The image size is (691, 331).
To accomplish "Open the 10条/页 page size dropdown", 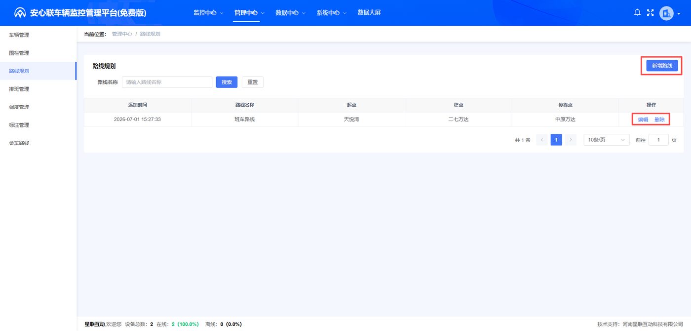I will pos(607,140).
